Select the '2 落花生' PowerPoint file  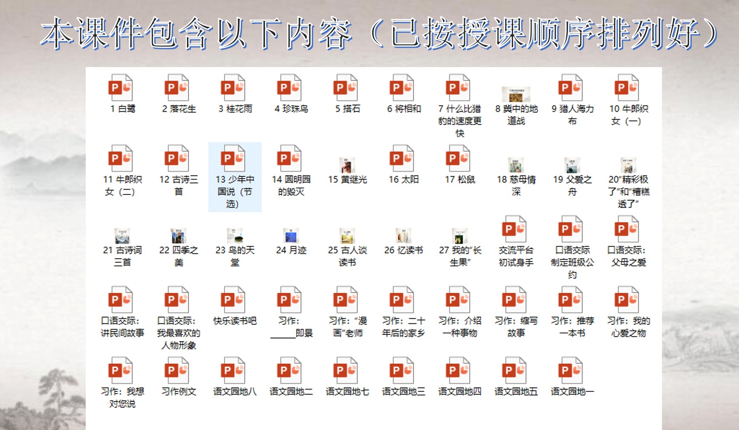click(x=176, y=88)
